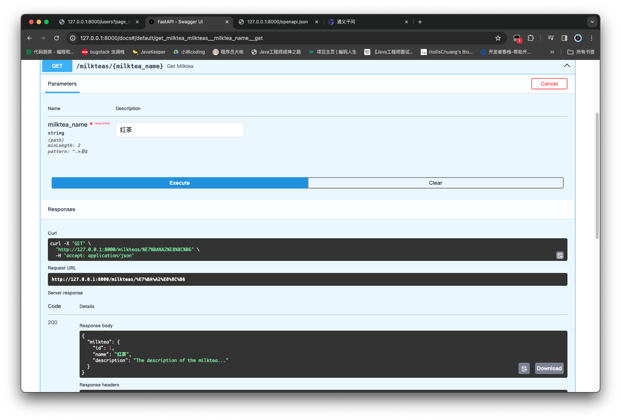
Task: Click the Response headers label
Action: click(x=99, y=385)
